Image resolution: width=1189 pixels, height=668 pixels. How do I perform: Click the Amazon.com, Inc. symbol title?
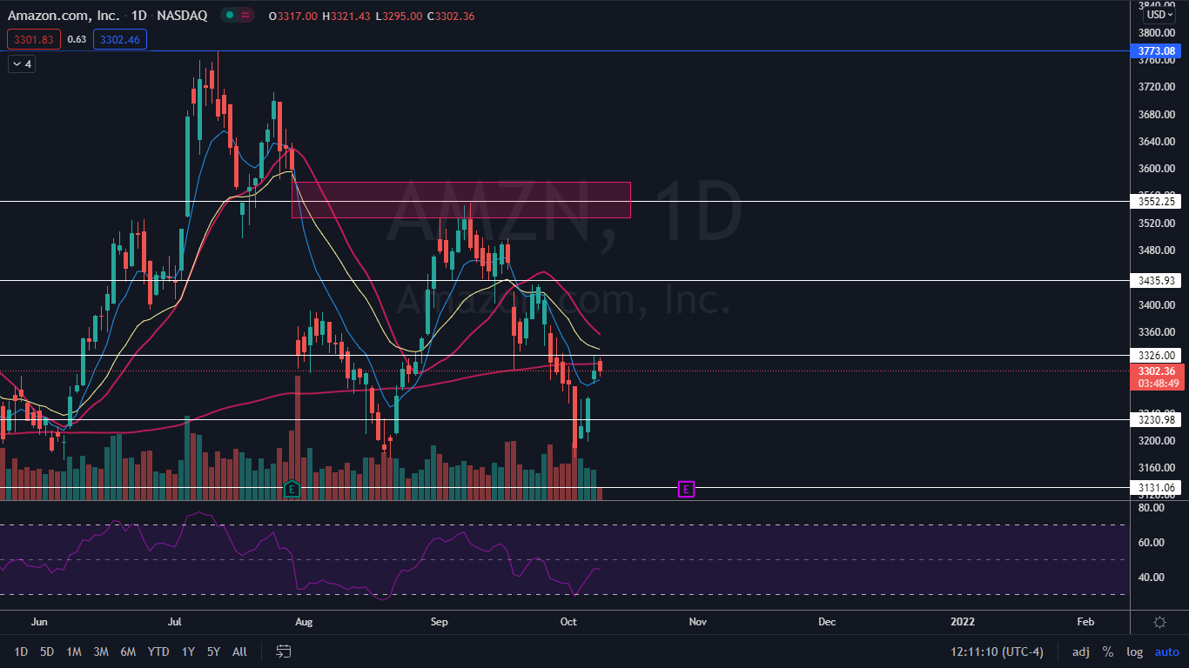pos(64,16)
